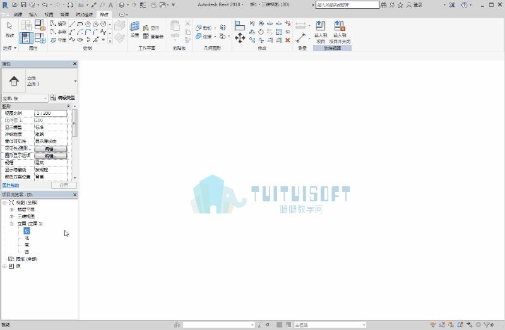Switch to the 管理 ribbon tab
Screen dimensions: 505x330
click(x=64, y=15)
